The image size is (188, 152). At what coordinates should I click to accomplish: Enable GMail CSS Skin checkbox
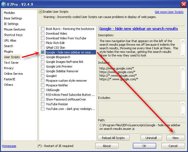(x=43, y=48)
